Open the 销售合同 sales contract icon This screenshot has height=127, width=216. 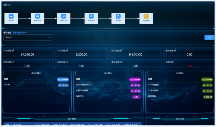click(x=37, y=16)
